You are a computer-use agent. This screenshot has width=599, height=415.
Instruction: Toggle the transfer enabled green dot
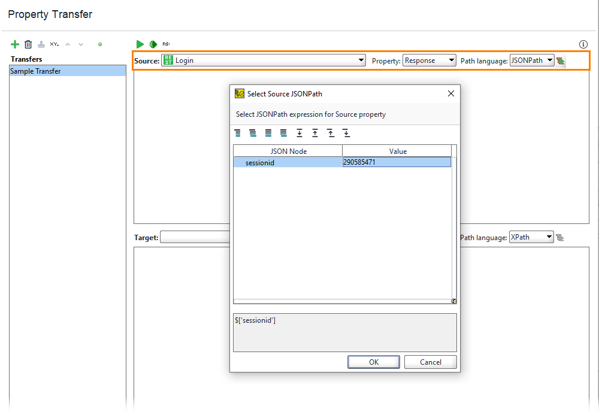click(100, 44)
